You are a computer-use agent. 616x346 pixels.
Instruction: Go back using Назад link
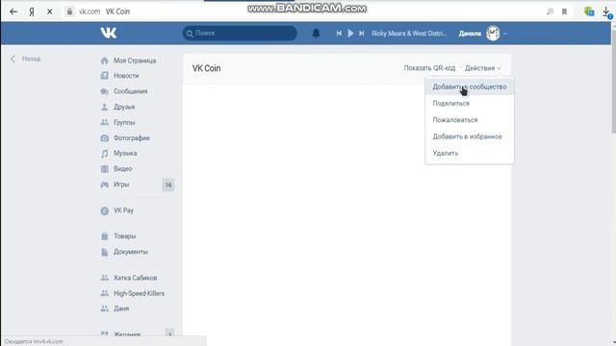pyautogui.click(x=26, y=59)
